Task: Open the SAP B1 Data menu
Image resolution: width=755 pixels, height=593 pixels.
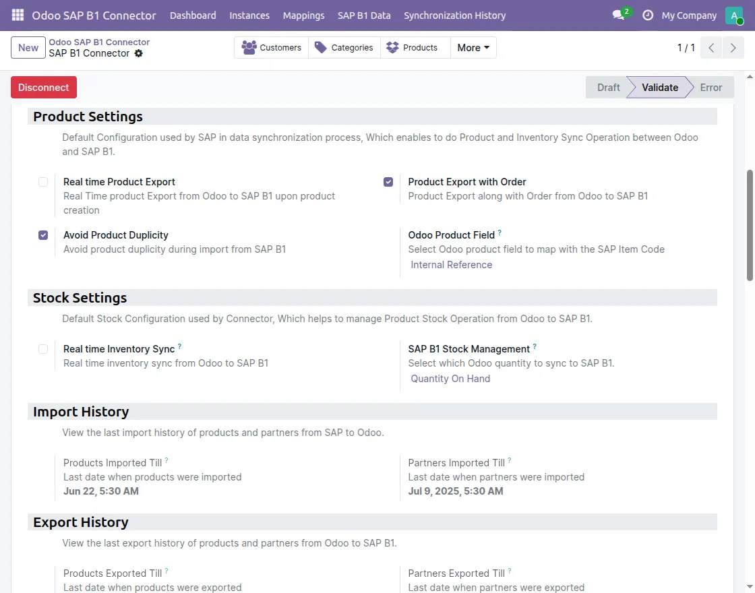Action: [x=364, y=15]
